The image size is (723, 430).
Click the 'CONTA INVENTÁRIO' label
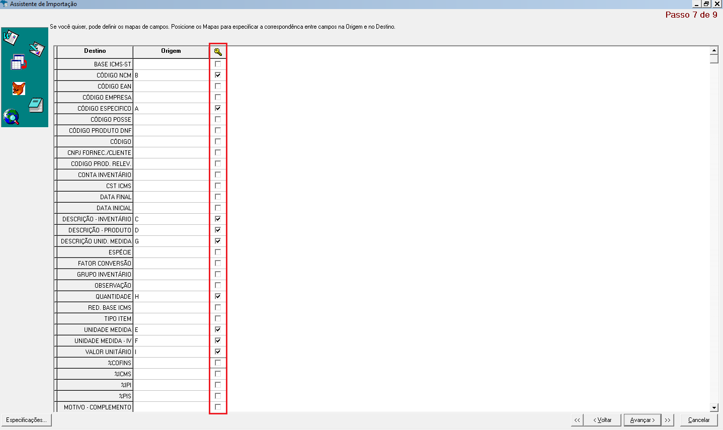[105, 175]
